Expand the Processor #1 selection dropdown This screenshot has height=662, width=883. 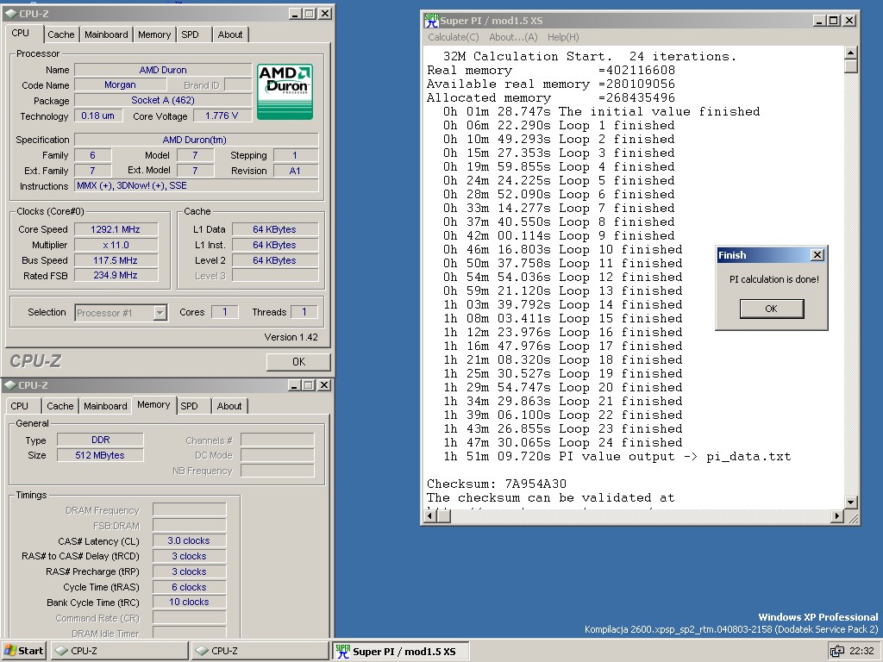point(160,312)
